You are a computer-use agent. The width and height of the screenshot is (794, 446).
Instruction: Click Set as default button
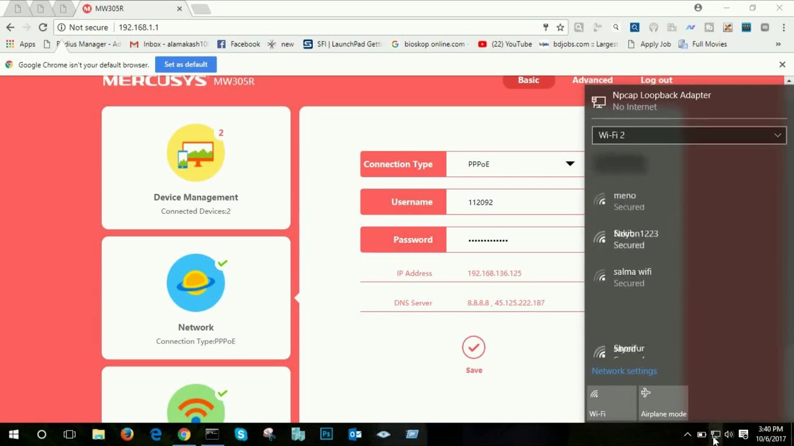click(x=186, y=64)
